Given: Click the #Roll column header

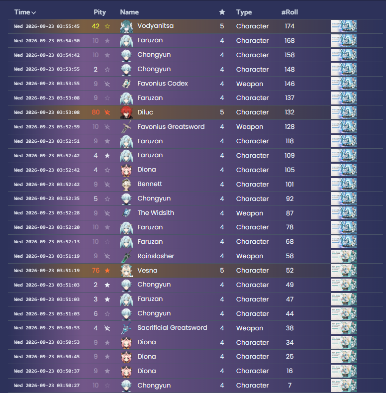Looking at the screenshot, I should (x=289, y=12).
